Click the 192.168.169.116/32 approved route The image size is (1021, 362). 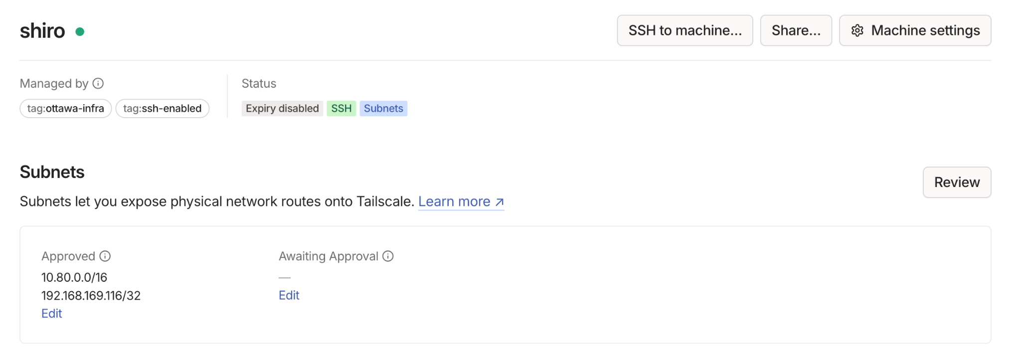(x=91, y=296)
